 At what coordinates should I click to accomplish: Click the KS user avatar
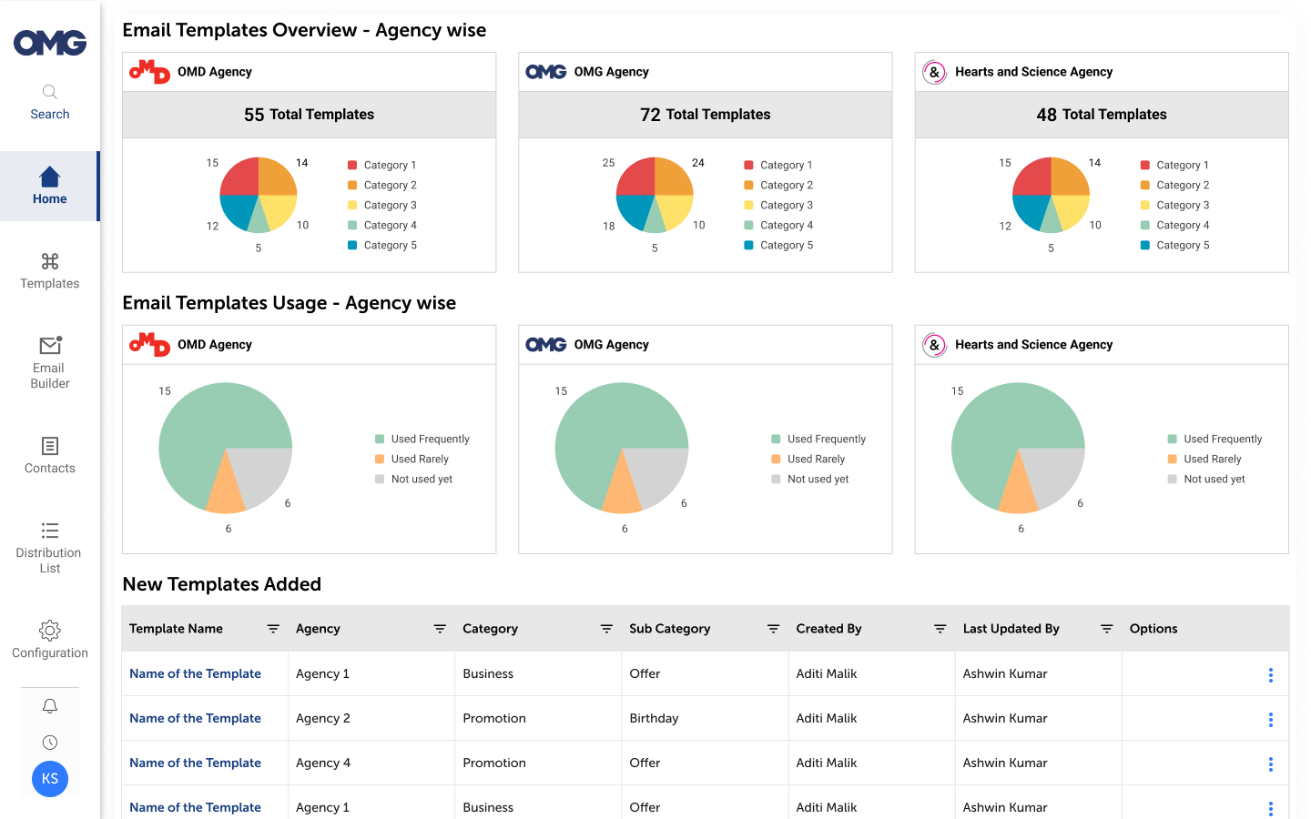click(x=50, y=779)
